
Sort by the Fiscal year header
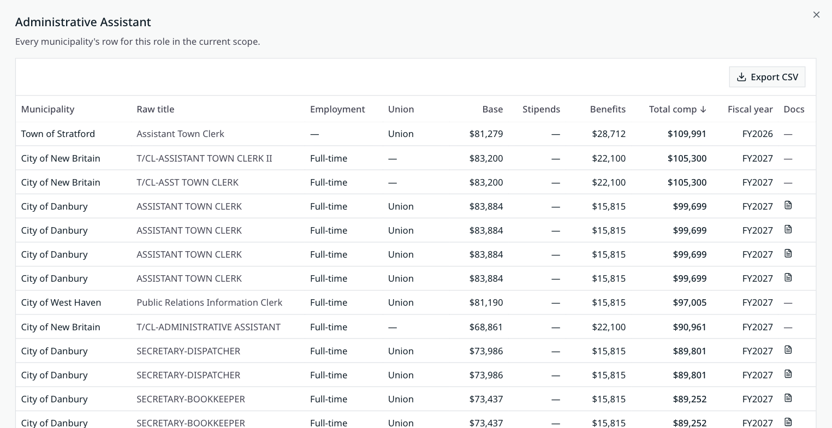tap(750, 109)
